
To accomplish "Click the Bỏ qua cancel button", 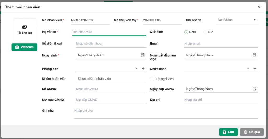I will pyautogui.click(x=252, y=132).
